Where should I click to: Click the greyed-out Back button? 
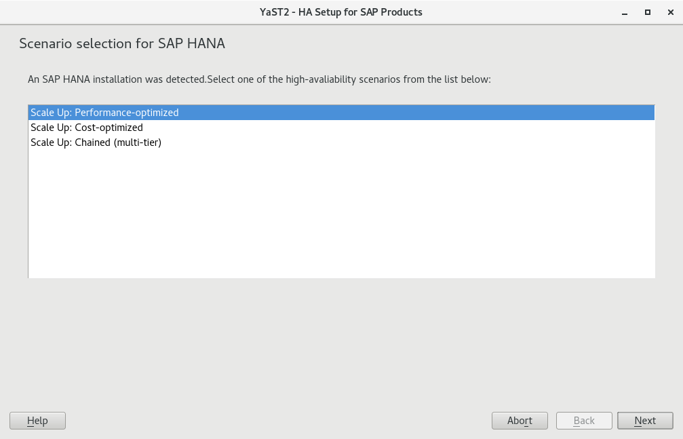pyautogui.click(x=584, y=421)
